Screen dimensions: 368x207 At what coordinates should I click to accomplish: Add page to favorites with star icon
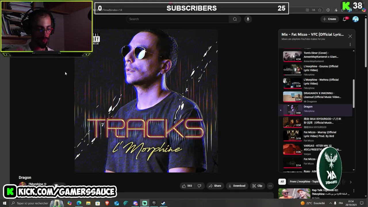tap(320, 10)
